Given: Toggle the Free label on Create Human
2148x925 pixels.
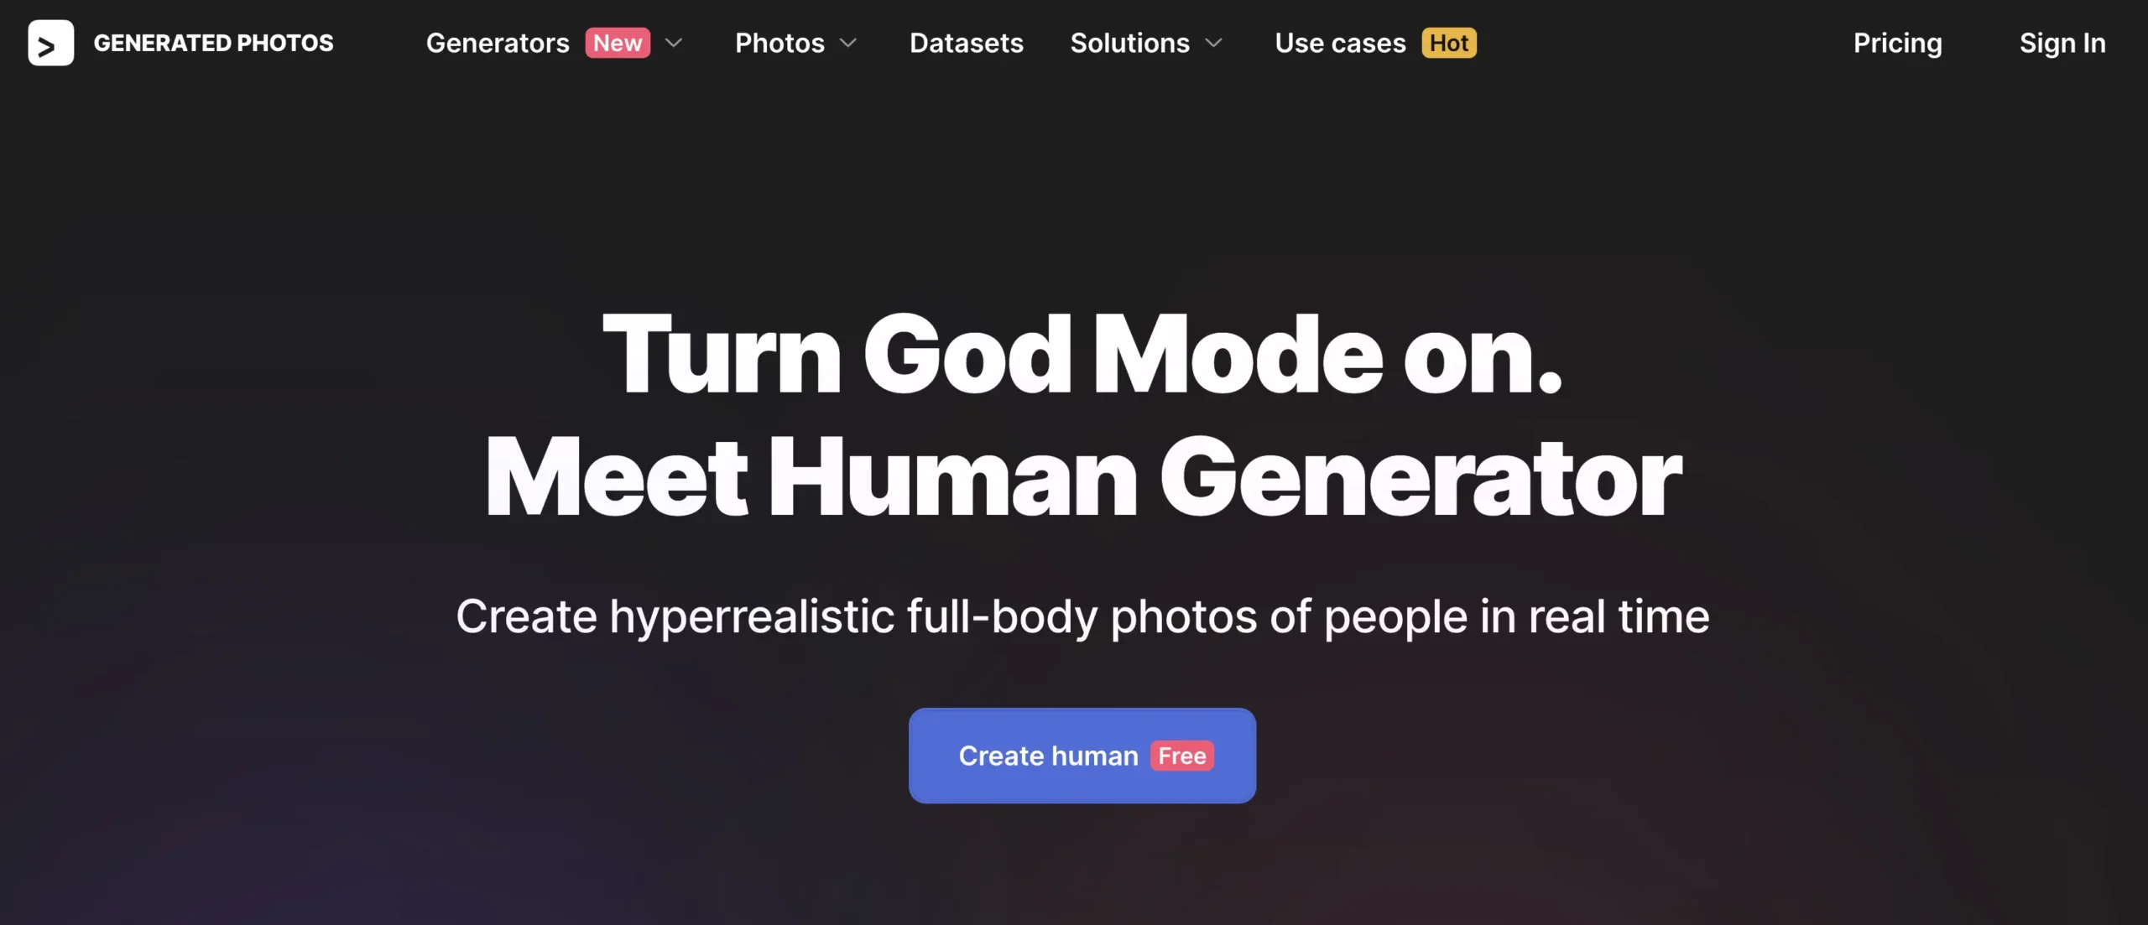Looking at the screenshot, I should pyautogui.click(x=1181, y=756).
